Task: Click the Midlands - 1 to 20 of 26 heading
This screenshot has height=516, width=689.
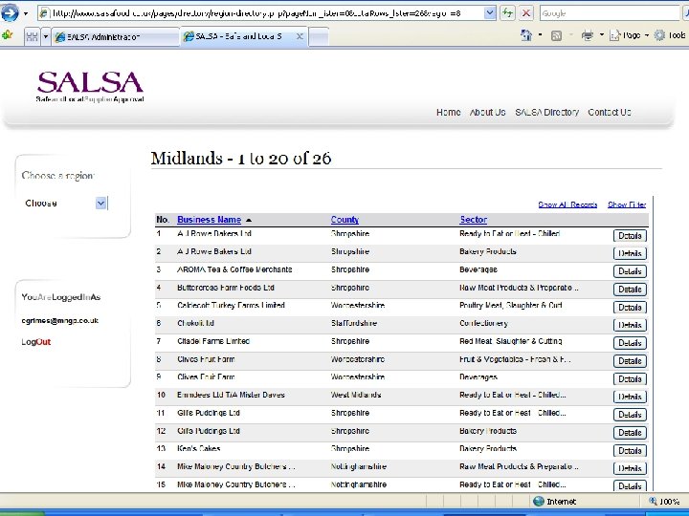Action: [241, 158]
